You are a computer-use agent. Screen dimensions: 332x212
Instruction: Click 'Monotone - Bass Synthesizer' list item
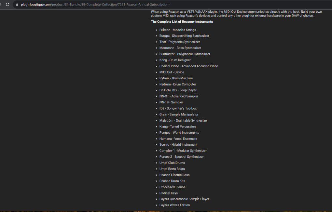(180, 48)
